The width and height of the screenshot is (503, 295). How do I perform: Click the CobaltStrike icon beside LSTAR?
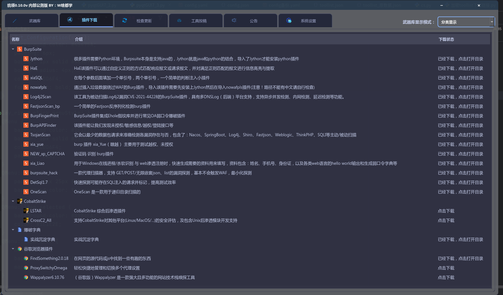coord(26,211)
